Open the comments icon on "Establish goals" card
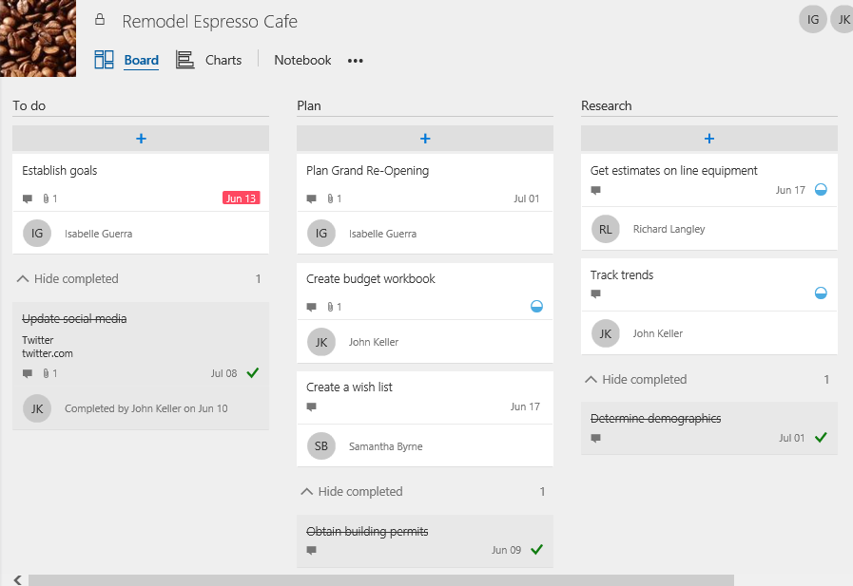Screen dimensions: 853x586 (29, 196)
